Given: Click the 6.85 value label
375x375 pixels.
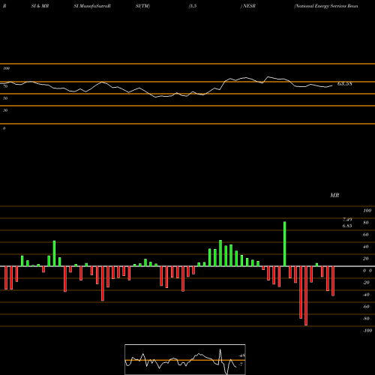Looking at the screenshot, I should click(347, 226).
